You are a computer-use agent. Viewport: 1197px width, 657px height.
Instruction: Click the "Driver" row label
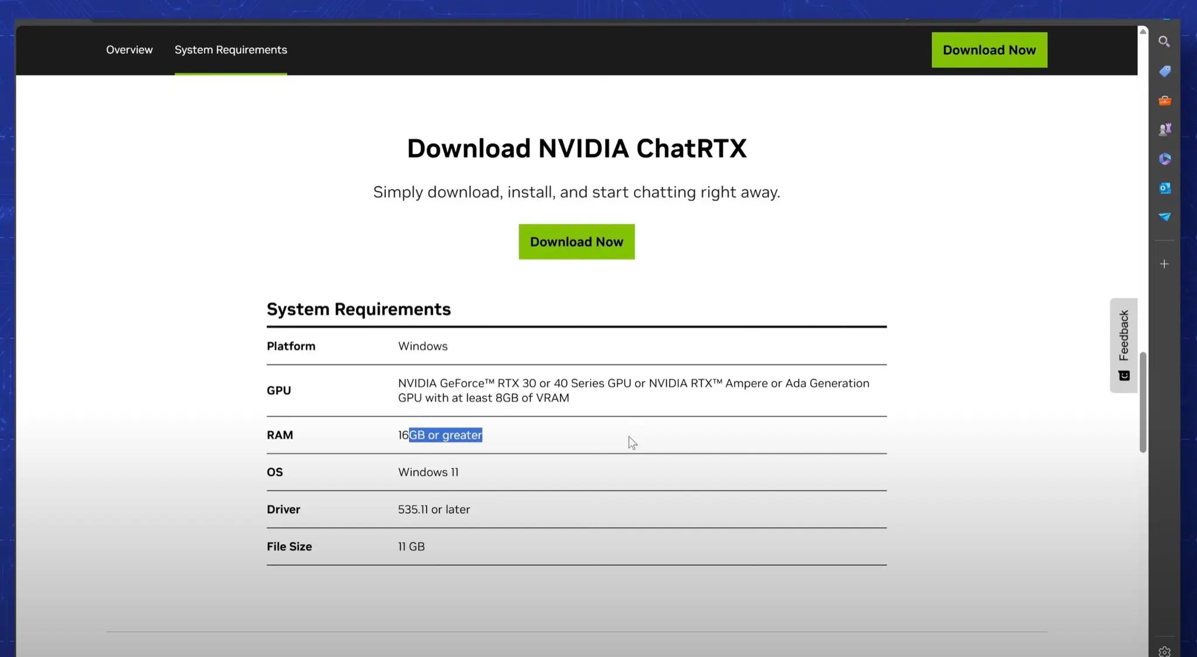pos(283,509)
